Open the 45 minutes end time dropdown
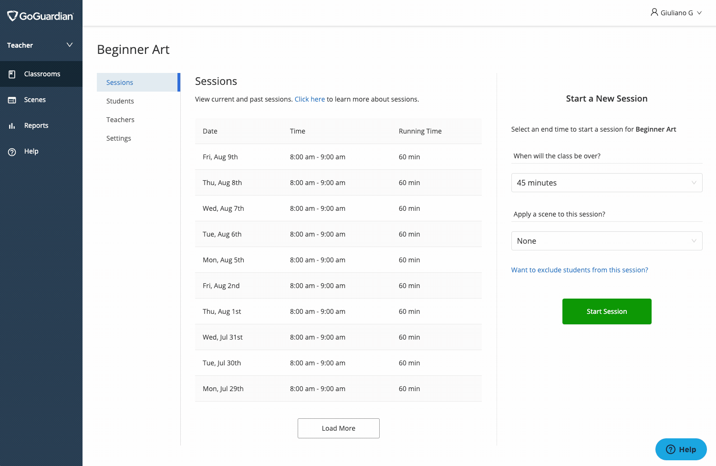Viewport: 716px width, 466px height. click(606, 183)
